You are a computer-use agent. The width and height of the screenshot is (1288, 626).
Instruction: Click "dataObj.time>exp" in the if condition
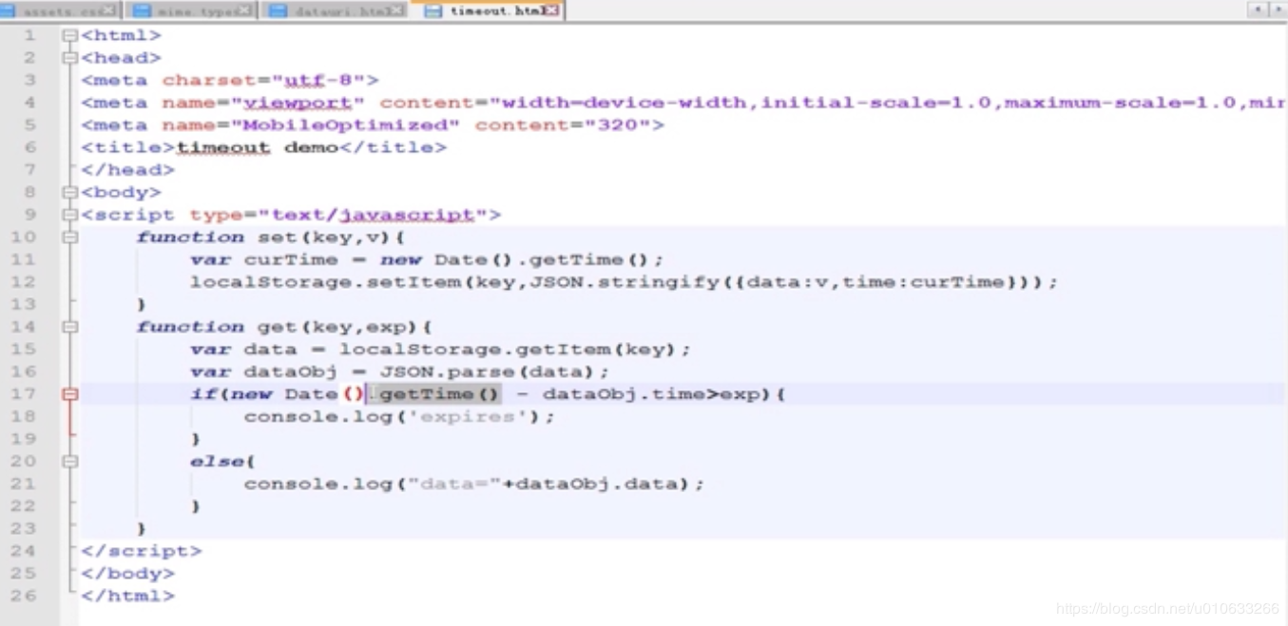click(650, 394)
